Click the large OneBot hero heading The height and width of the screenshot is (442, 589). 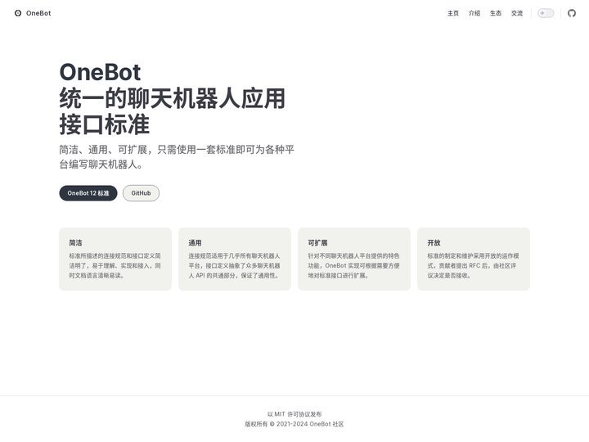pos(100,72)
